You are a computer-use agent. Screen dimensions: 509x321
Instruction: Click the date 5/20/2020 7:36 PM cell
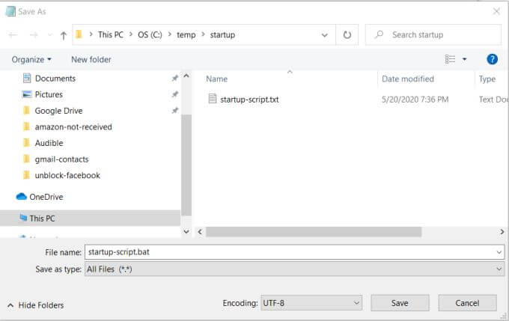coord(415,100)
